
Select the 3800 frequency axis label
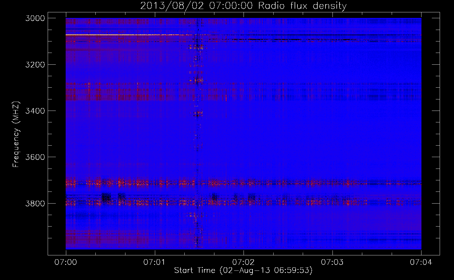pyautogui.click(x=35, y=203)
